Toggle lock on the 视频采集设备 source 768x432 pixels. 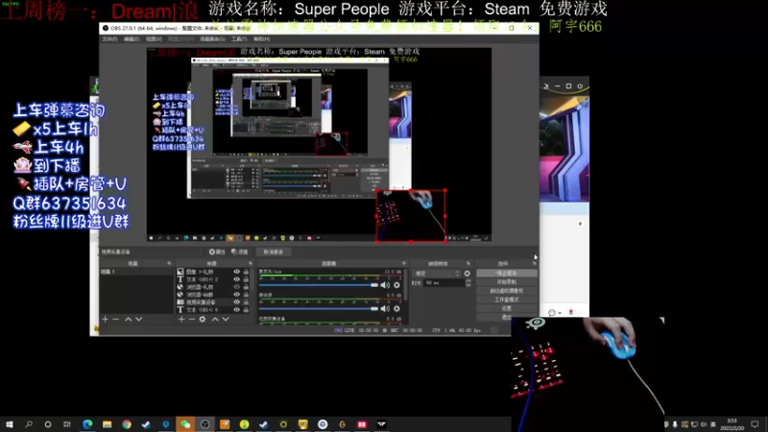(246, 302)
